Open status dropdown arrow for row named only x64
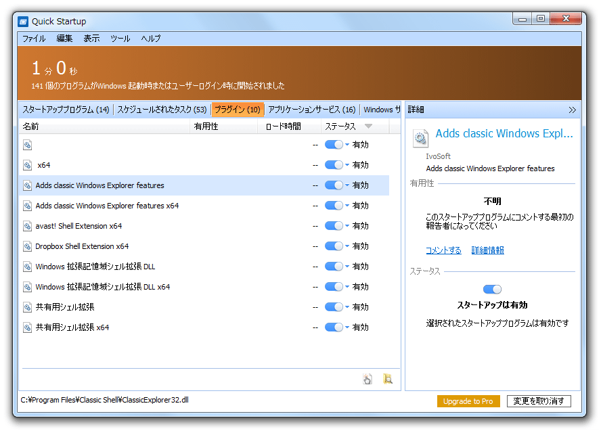 pos(347,165)
